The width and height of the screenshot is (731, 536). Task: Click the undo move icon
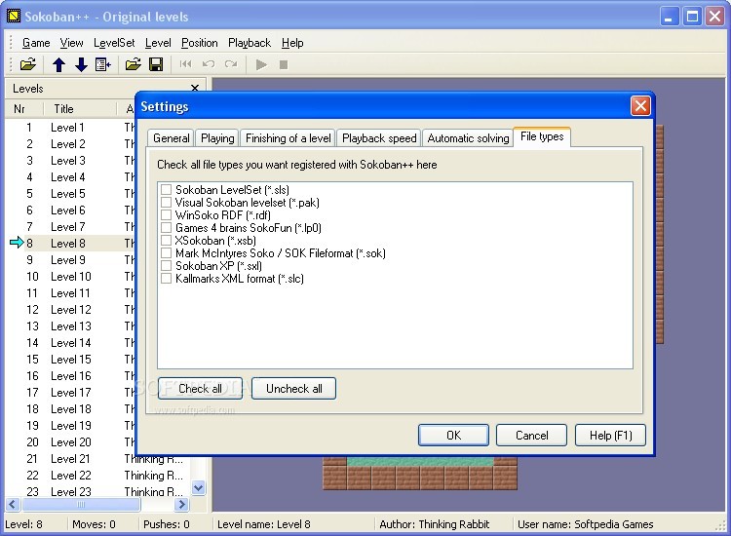[208, 64]
